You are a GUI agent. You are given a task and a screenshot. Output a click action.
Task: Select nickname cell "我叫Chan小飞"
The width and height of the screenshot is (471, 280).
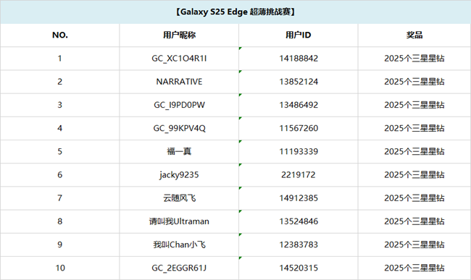point(179,245)
